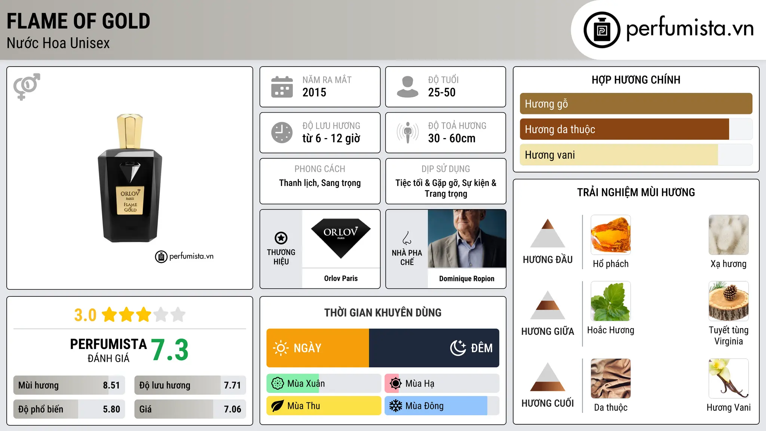The width and height of the screenshot is (766, 431).
Task: Click the age range 25-50 value
Action: (442, 92)
